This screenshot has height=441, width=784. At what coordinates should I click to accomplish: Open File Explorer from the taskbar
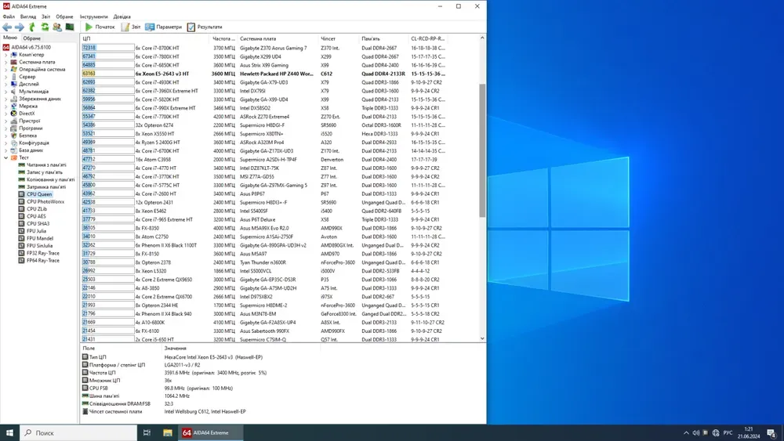click(x=167, y=432)
